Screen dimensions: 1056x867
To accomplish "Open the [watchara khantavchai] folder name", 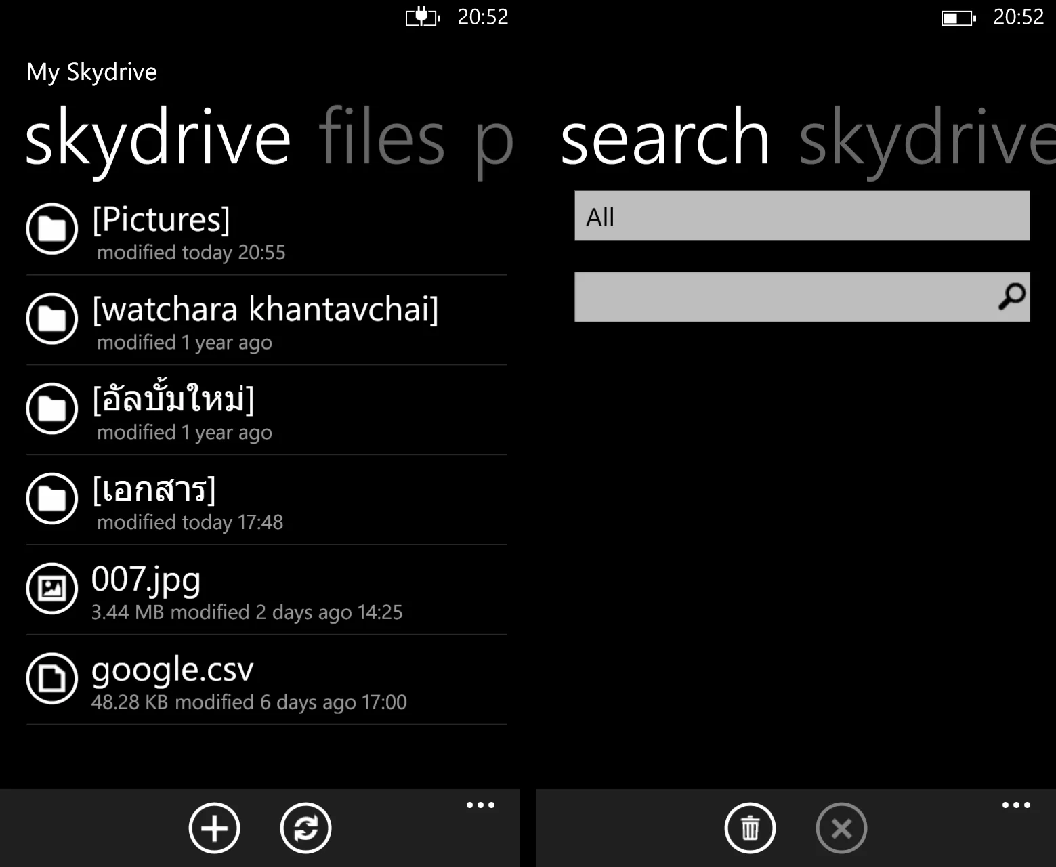I will point(266,310).
